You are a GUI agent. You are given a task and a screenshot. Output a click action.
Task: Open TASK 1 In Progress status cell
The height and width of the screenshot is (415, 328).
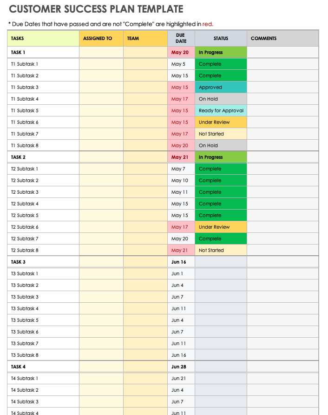[221, 53]
